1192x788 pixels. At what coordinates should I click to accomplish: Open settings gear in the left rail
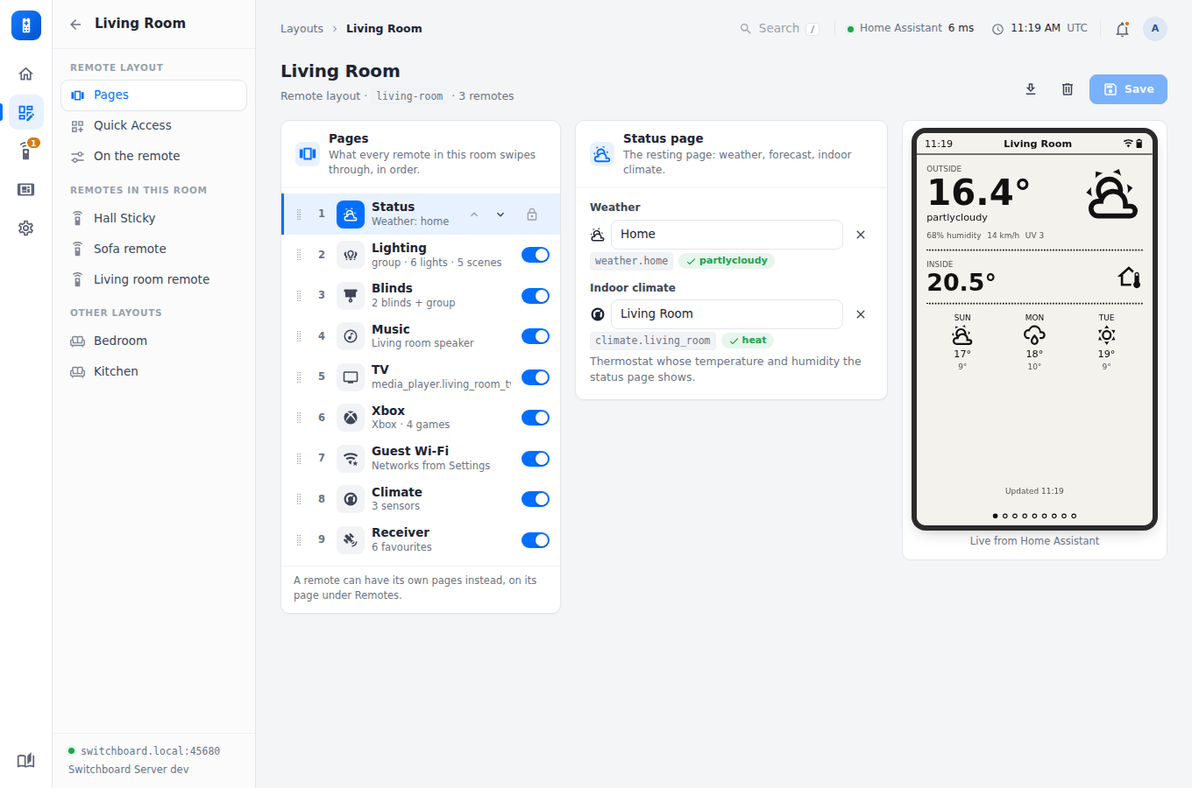pyautogui.click(x=26, y=228)
